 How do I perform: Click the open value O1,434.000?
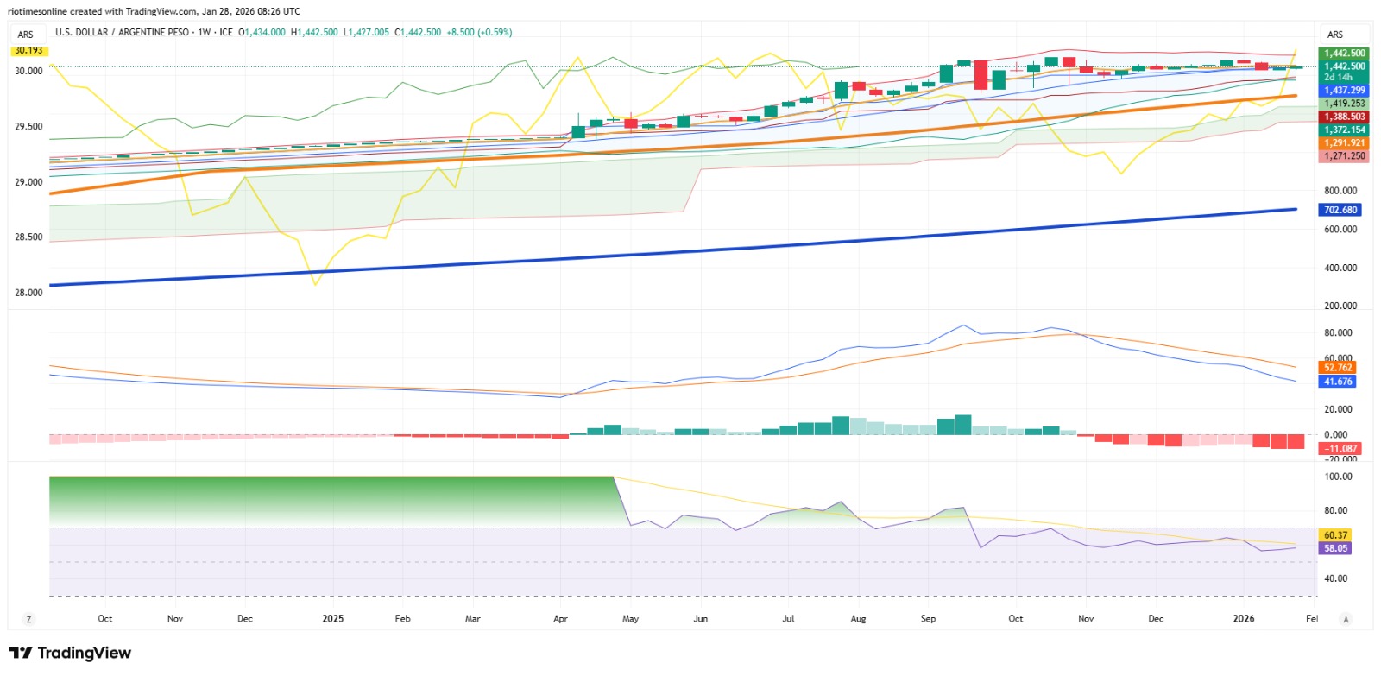tap(262, 32)
